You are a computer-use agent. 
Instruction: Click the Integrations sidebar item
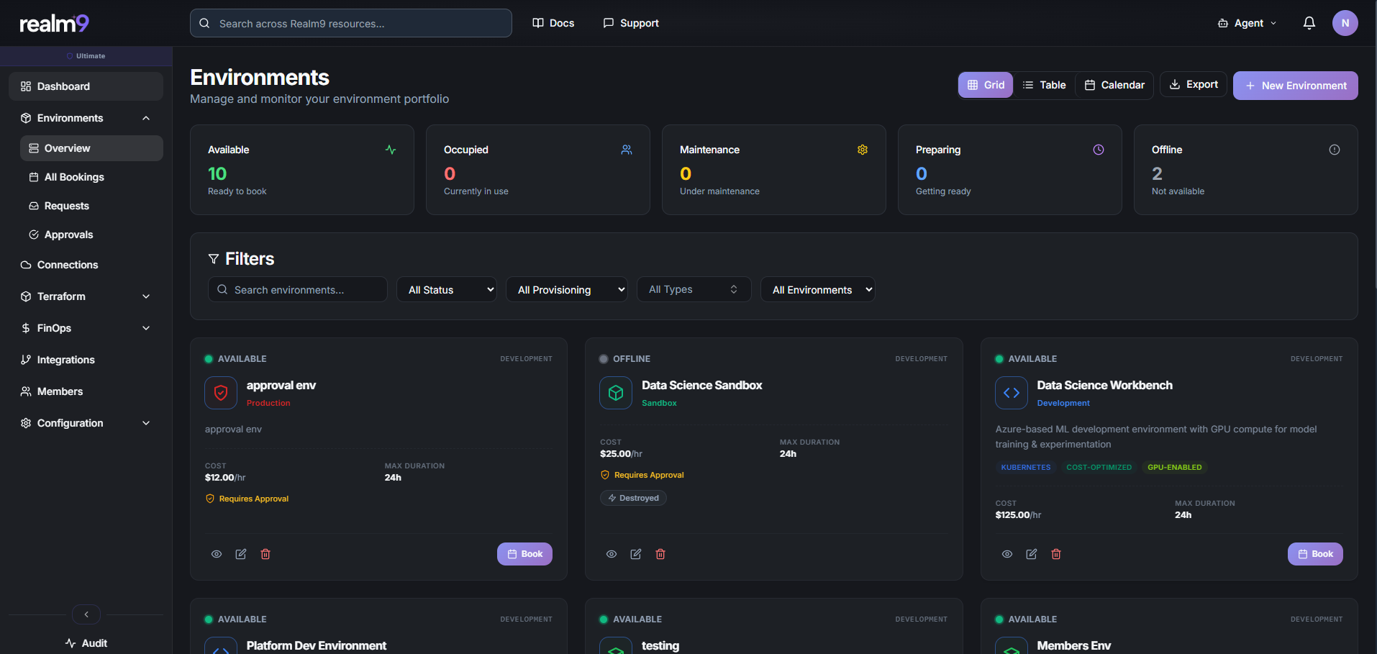pyautogui.click(x=65, y=359)
